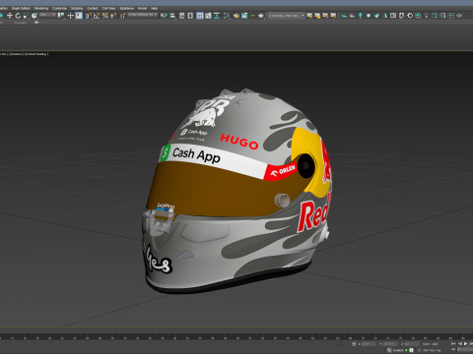Expand the Create Selection Set dropdown
Screen dimensions: 473x354
[143, 15]
